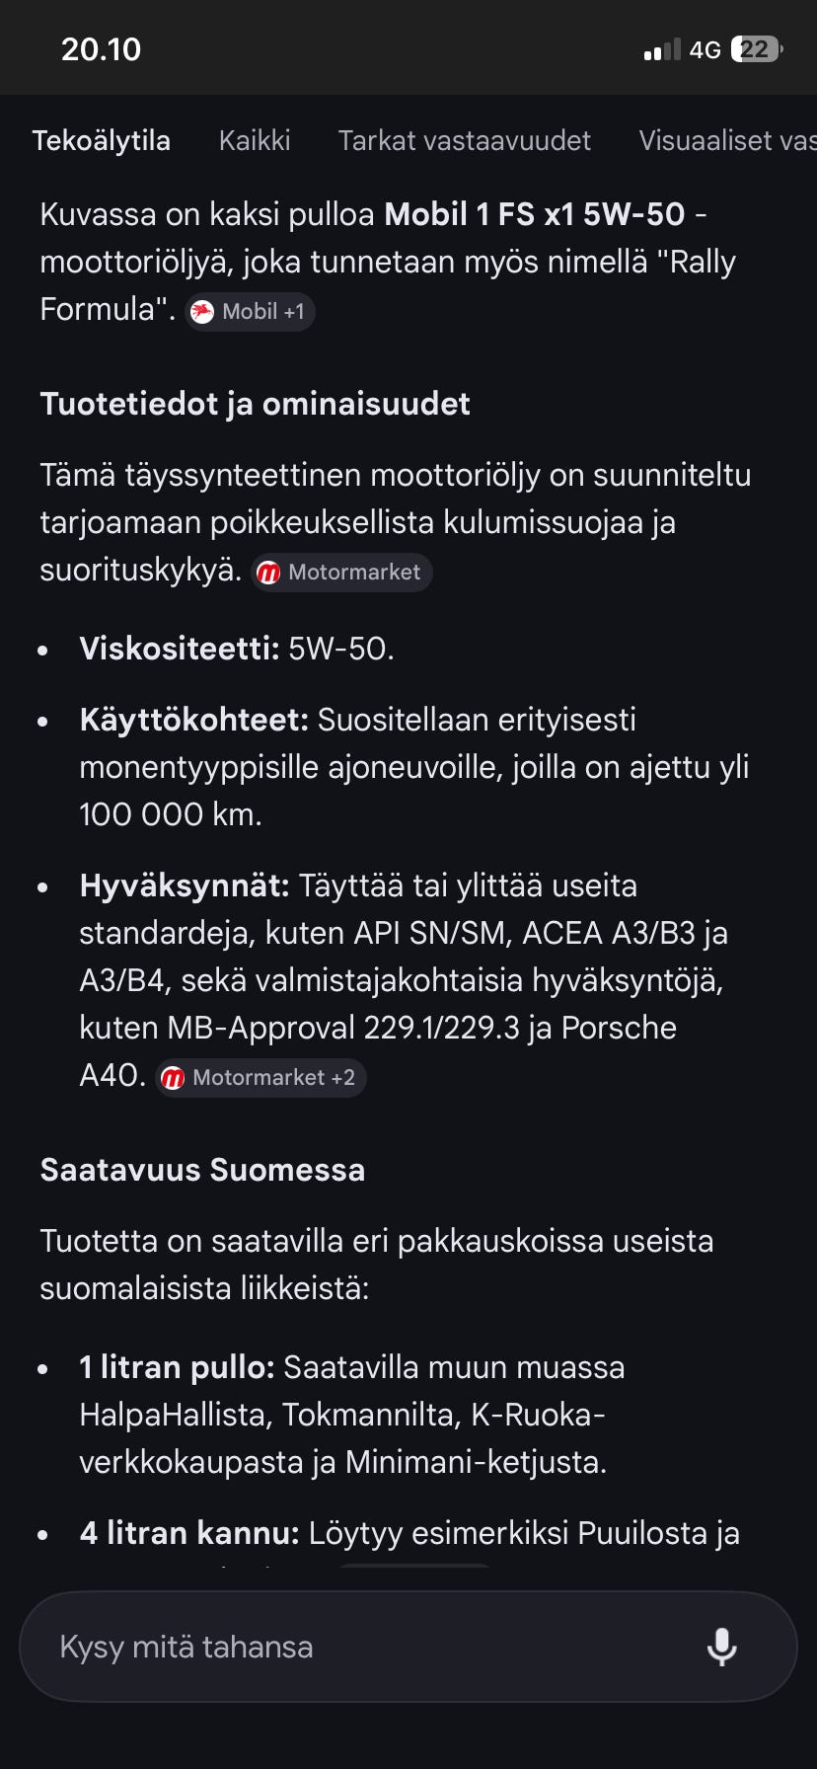Select the Tekoälytila tab
This screenshot has width=817, height=1769.
[x=103, y=140]
